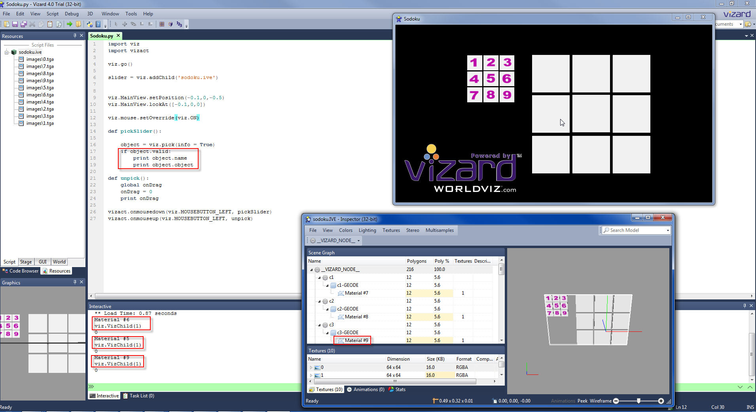Screen dimensions: 756x412
Task: Click the purple Save file icon
Action: 15,24
